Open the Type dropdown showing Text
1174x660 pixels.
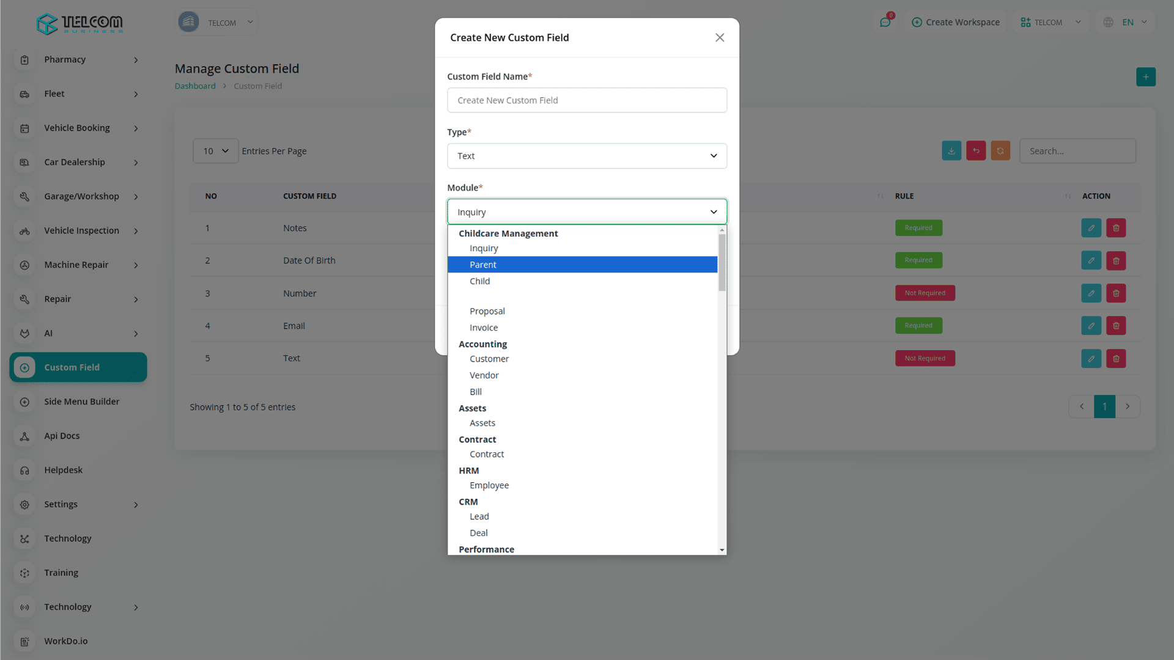586,156
